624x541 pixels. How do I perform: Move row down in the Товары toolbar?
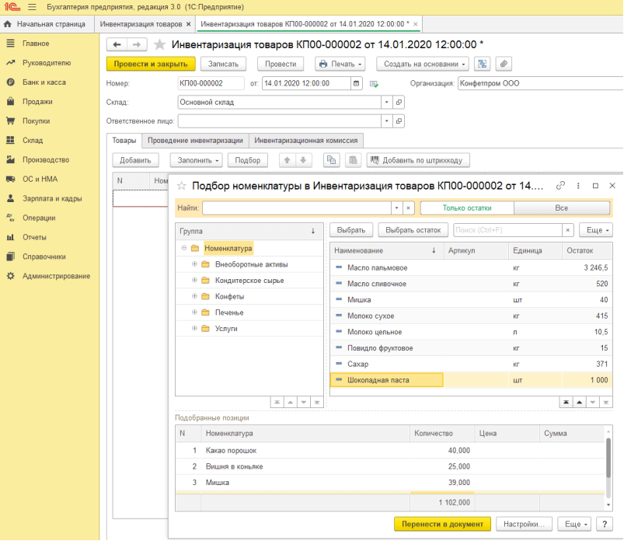(x=303, y=160)
